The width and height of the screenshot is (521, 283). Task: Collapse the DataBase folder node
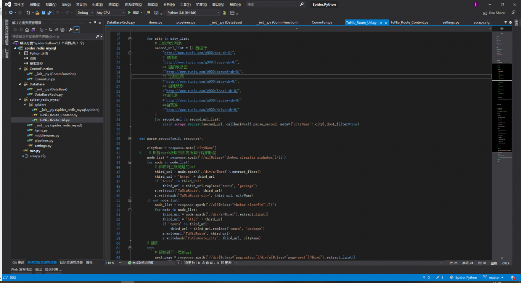tap(20, 84)
